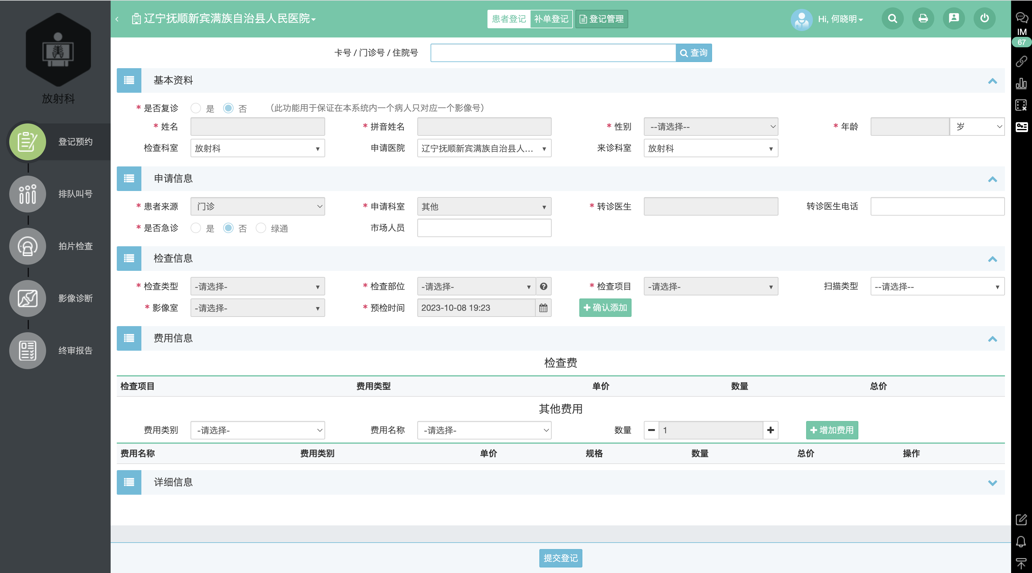1032x573 pixels.
Task: Open the IM chat icon
Action: point(1022,18)
